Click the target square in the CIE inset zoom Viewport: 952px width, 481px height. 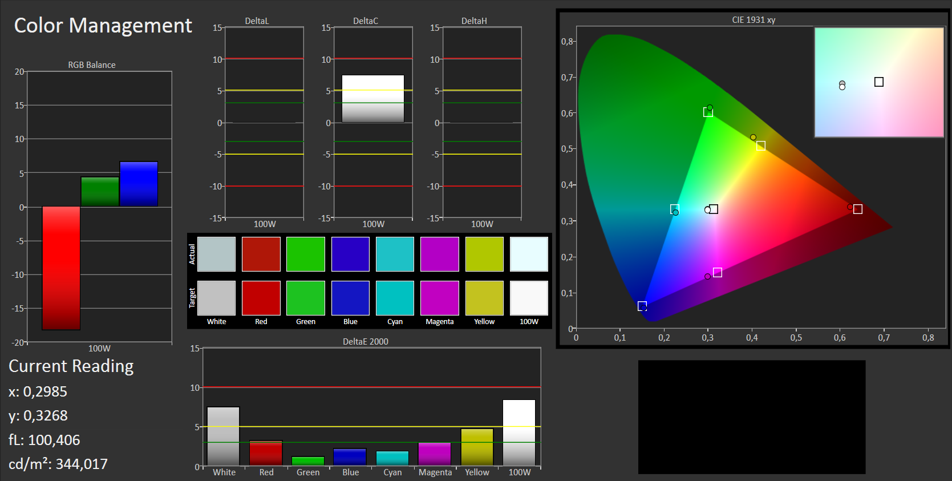pyautogui.click(x=879, y=82)
